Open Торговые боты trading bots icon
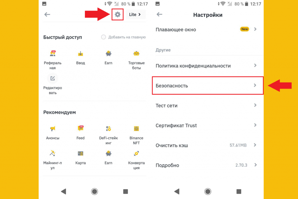 click(x=136, y=54)
